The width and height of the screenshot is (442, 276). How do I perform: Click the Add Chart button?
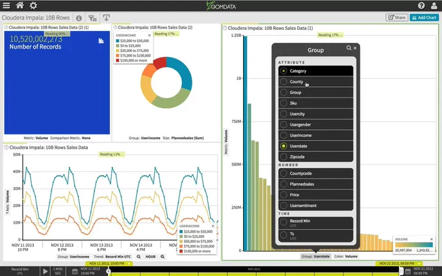click(424, 18)
